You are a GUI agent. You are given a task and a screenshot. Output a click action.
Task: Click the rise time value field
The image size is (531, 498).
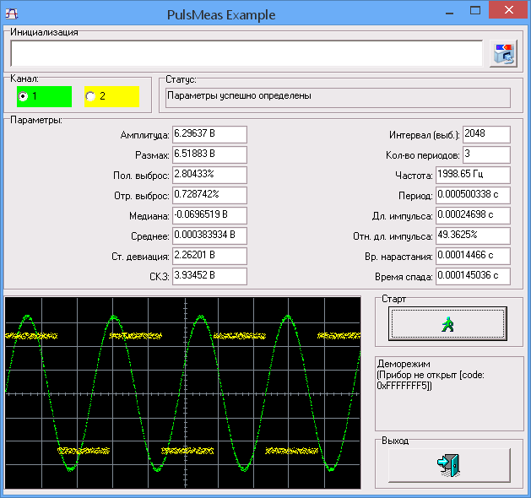tap(486, 257)
